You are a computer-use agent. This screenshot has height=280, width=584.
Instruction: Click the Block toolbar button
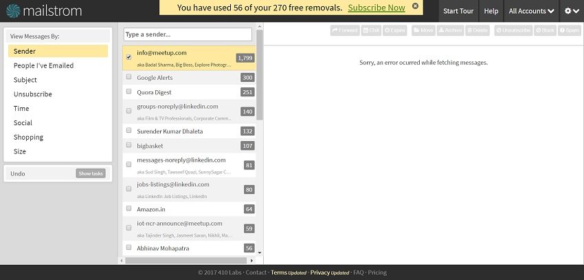[x=545, y=30]
